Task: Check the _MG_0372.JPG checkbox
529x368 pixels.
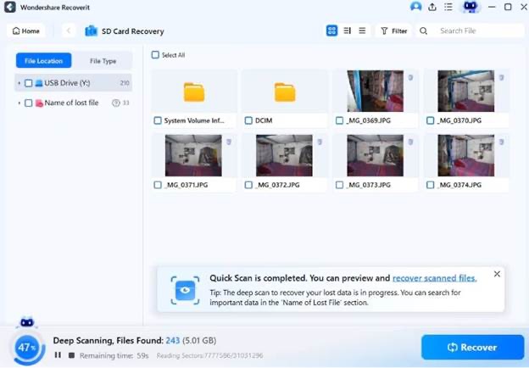Action: (248, 185)
